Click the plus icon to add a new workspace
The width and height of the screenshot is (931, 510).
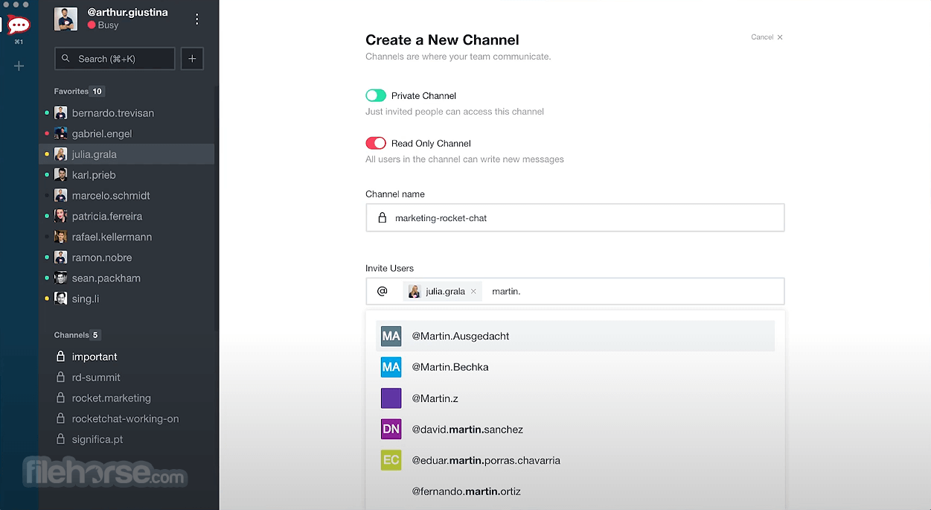(19, 66)
